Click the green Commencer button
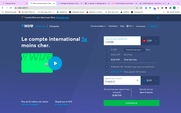The image size is (181, 113). [x=131, y=103]
